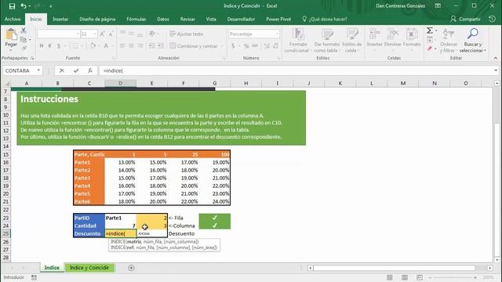The height and width of the screenshot is (282, 502).
Task: Click Ajustar texto wrap button
Action: click(x=187, y=34)
